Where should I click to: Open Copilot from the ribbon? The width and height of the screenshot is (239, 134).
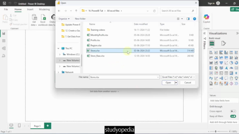coord(207,19)
